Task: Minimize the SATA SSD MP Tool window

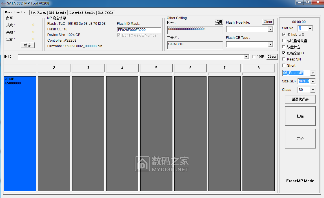Action: click(x=299, y=2)
